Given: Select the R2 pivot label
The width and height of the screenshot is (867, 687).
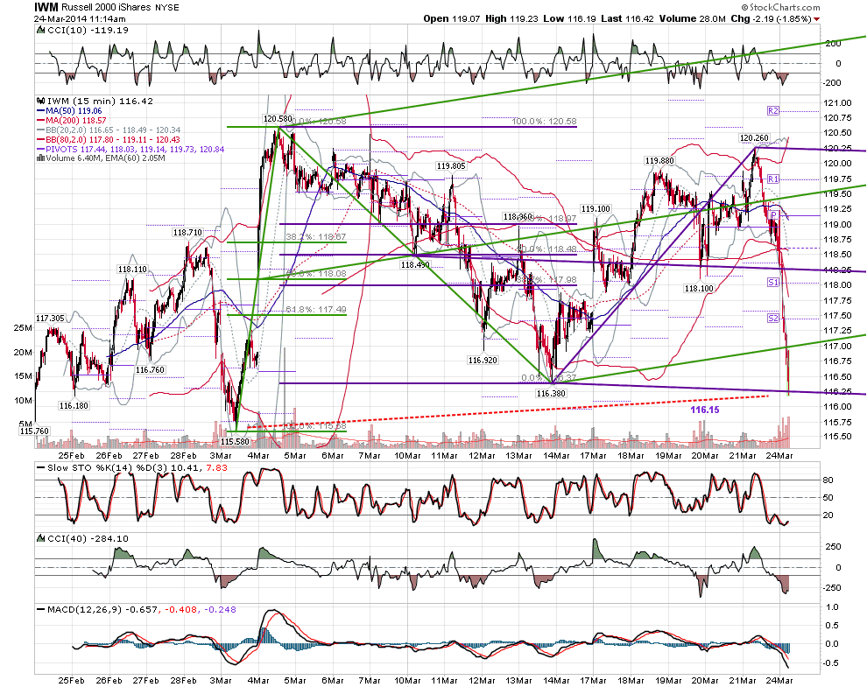Looking at the screenshot, I should (772, 111).
